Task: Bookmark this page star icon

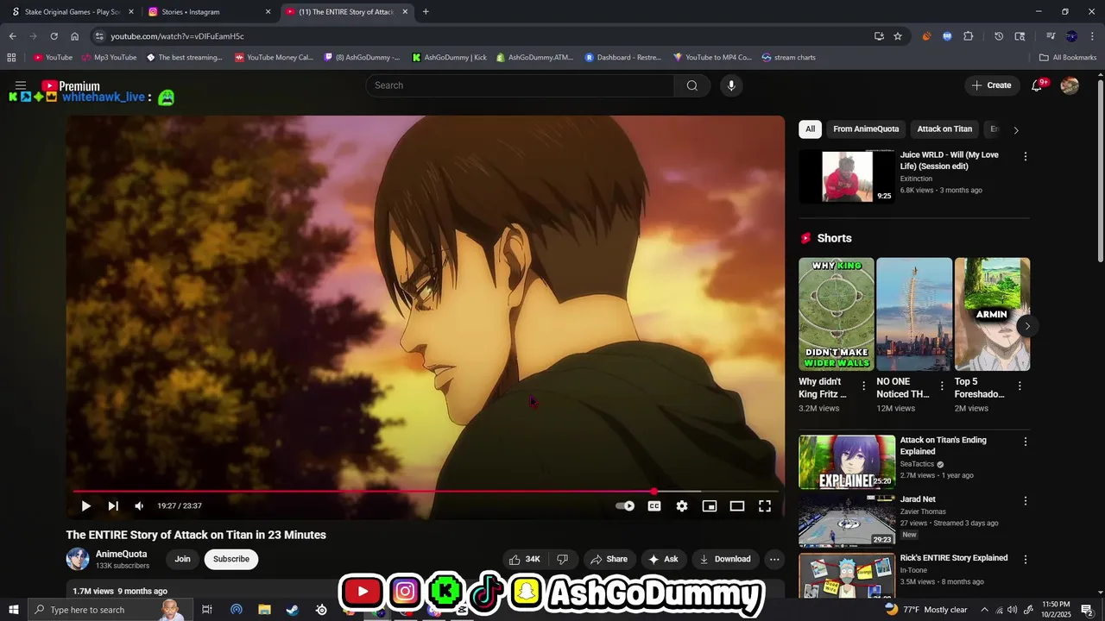Action: point(898,36)
